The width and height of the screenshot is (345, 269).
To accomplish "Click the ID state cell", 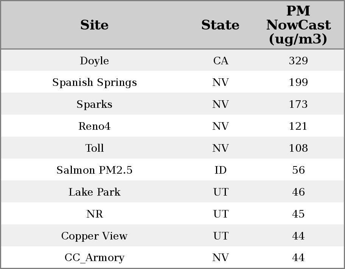I will tap(221, 170).
